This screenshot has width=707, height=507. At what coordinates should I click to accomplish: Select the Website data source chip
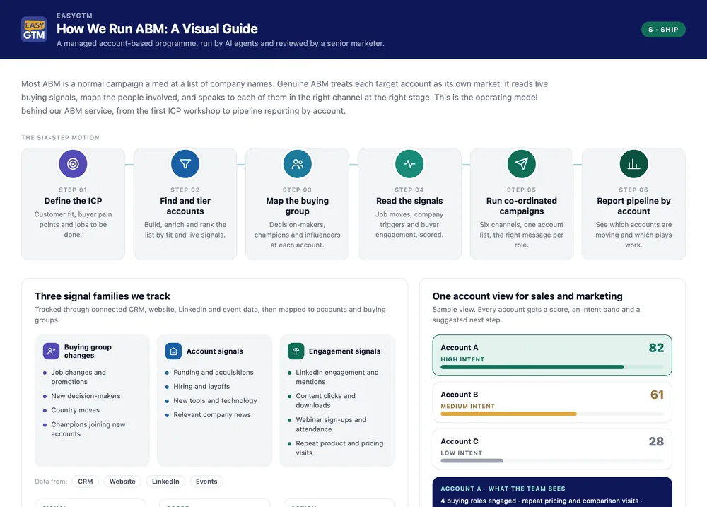pyautogui.click(x=122, y=482)
